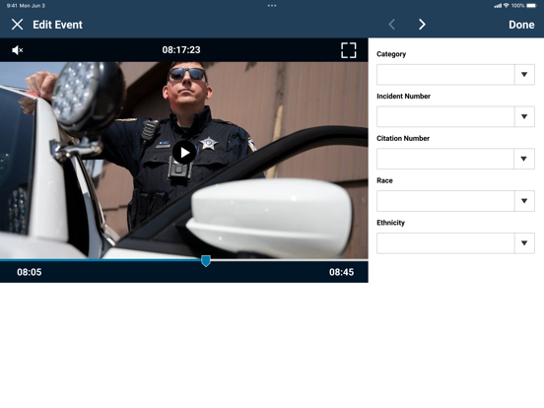This screenshot has width=544, height=408.
Task: Tap Done to save the event
Action: pyautogui.click(x=521, y=25)
